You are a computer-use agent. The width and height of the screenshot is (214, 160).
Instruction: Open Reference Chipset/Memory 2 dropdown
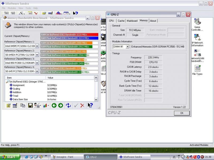click(37, 55)
